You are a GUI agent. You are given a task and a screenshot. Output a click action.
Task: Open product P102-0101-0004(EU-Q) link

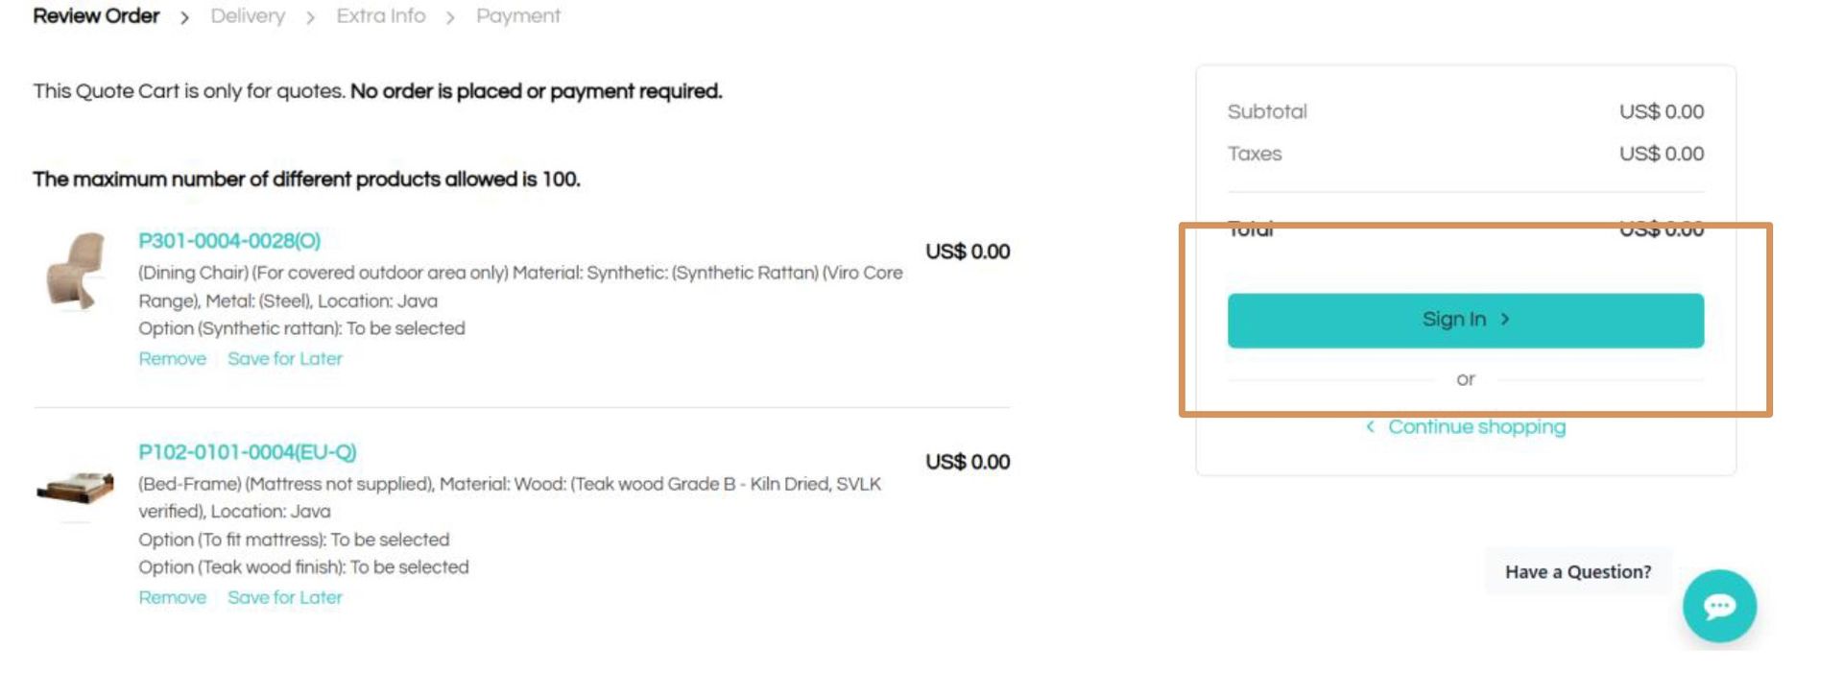click(x=247, y=452)
